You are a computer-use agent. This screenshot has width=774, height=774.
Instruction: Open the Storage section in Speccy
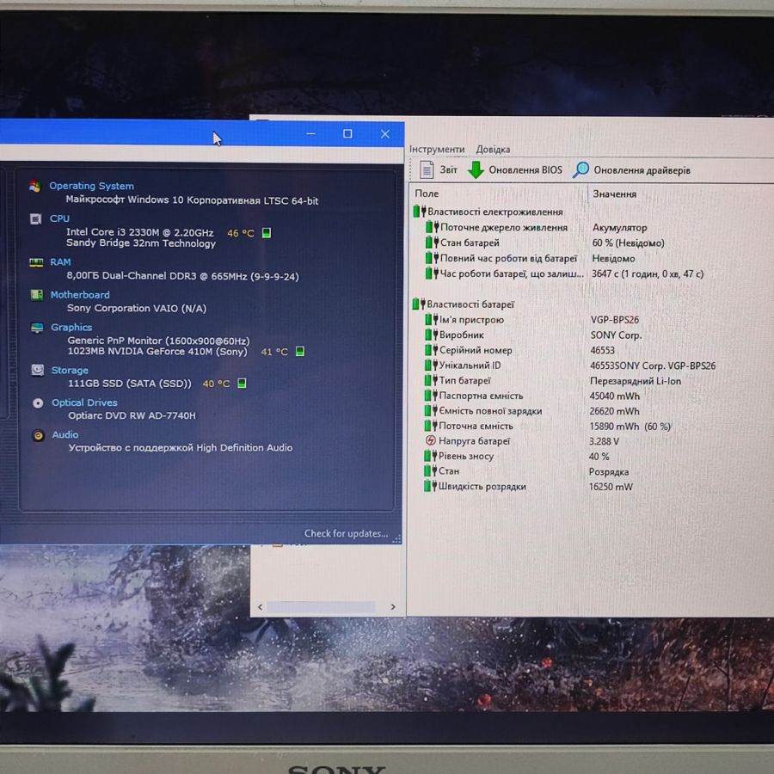pos(70,370)
